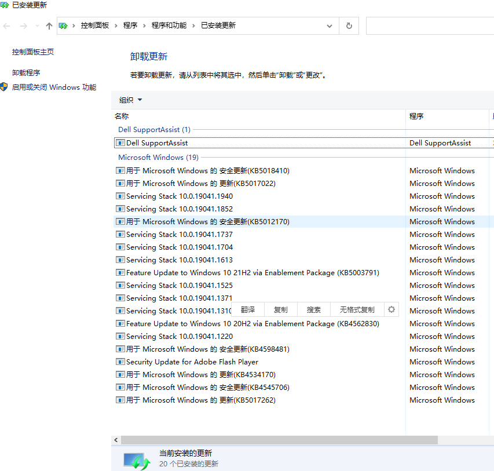Image resolution: width=494 pixels, height=471 pixels.
Task: Click the Forward navigation arrow
Action: click(24, 26)
